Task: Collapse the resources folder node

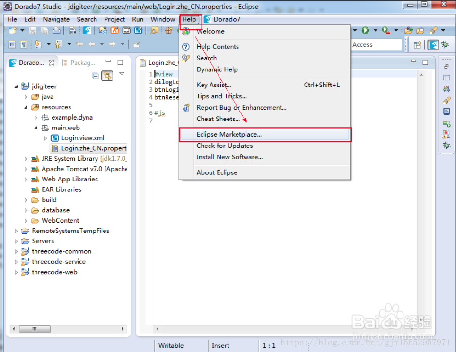Action: point(26,107)
